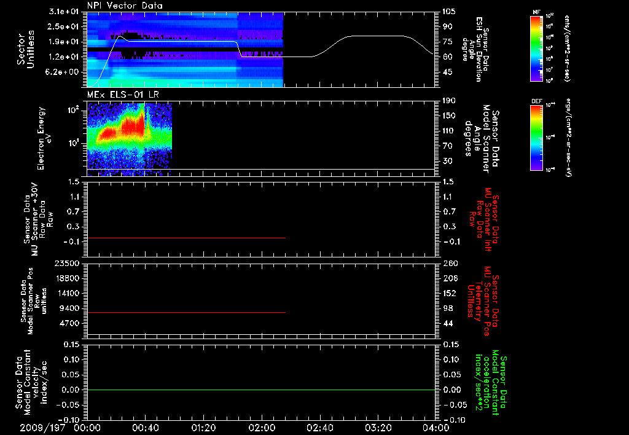The image size is (629, 435).
Task: Click the white sun elevation curve peak near 03:20
Action: tap(377, 36)
